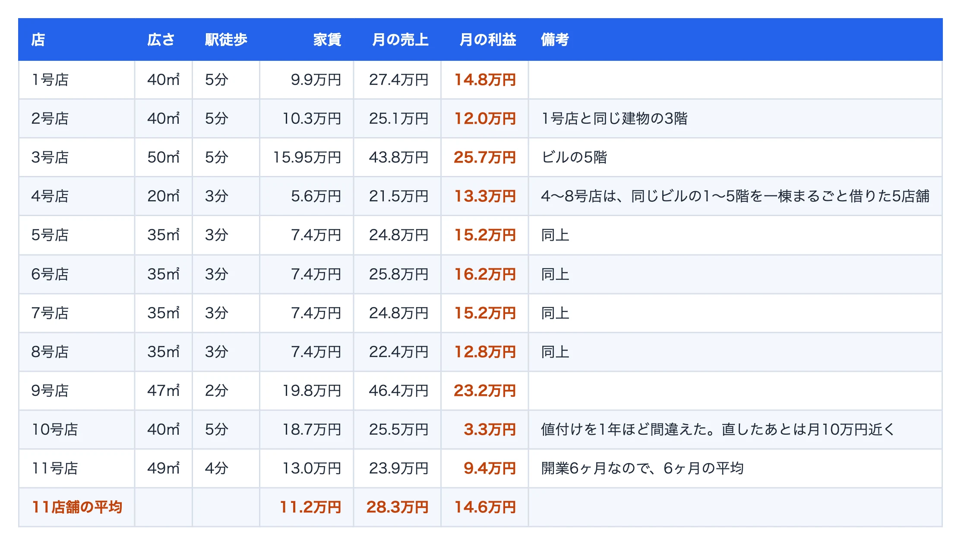This screenshot has width=961, height=546.
Task: Select the 5号店 row label
Action: click(x=50, y=235)
